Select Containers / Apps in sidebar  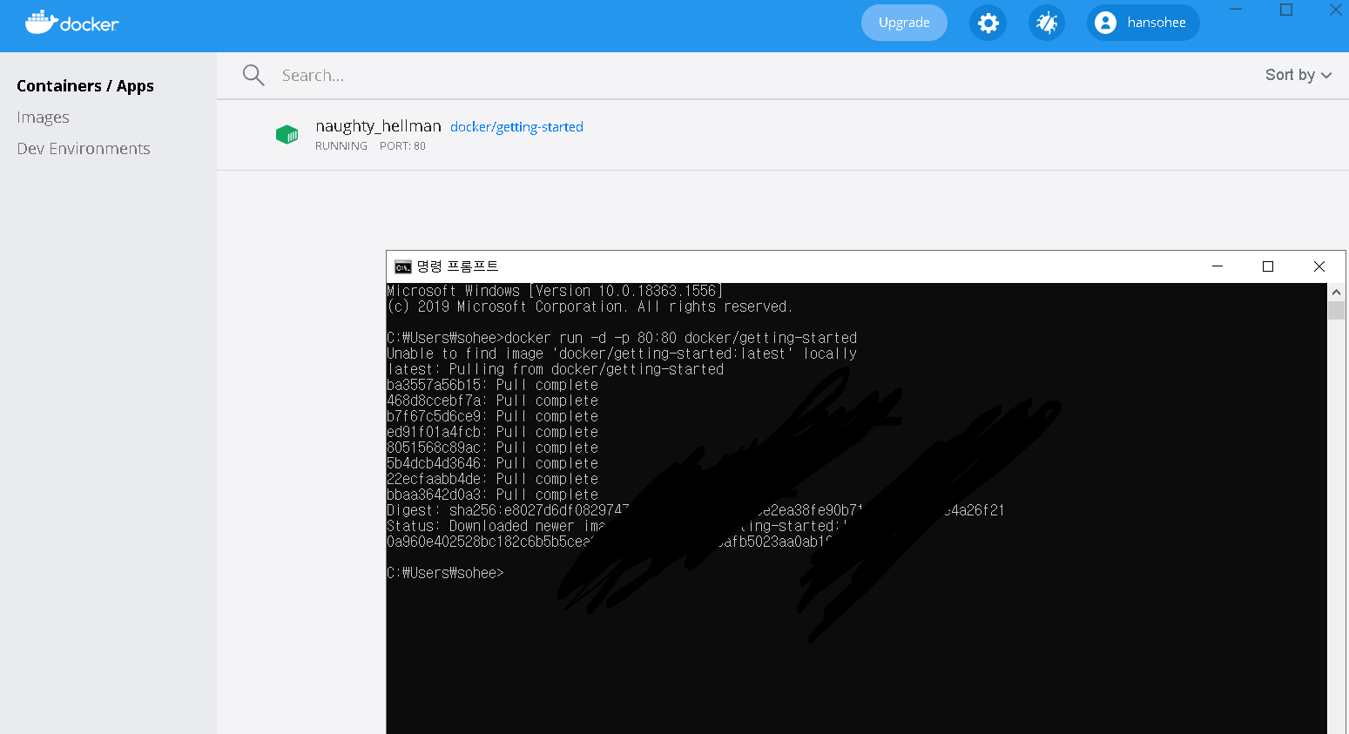(x=85, y=85)
